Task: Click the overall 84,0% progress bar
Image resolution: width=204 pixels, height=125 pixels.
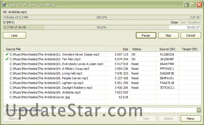Action: pos(102,27)
